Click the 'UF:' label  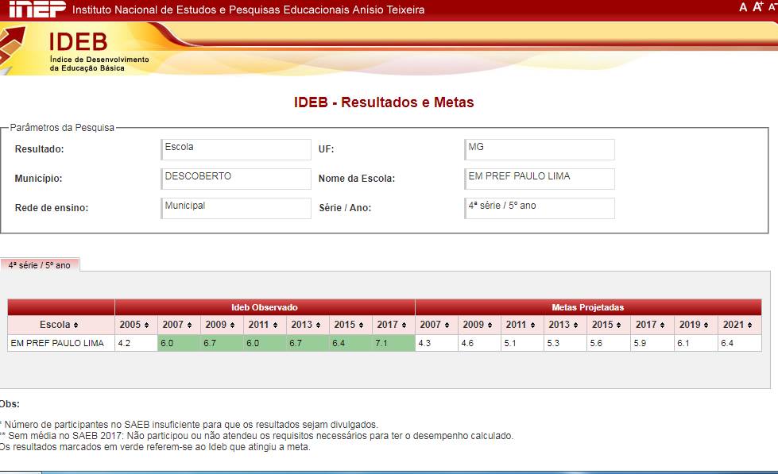pyautogui.click(x=326, y=149)
